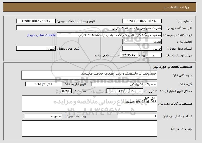Click the need date field 1398/10/14

click(44, 84)
